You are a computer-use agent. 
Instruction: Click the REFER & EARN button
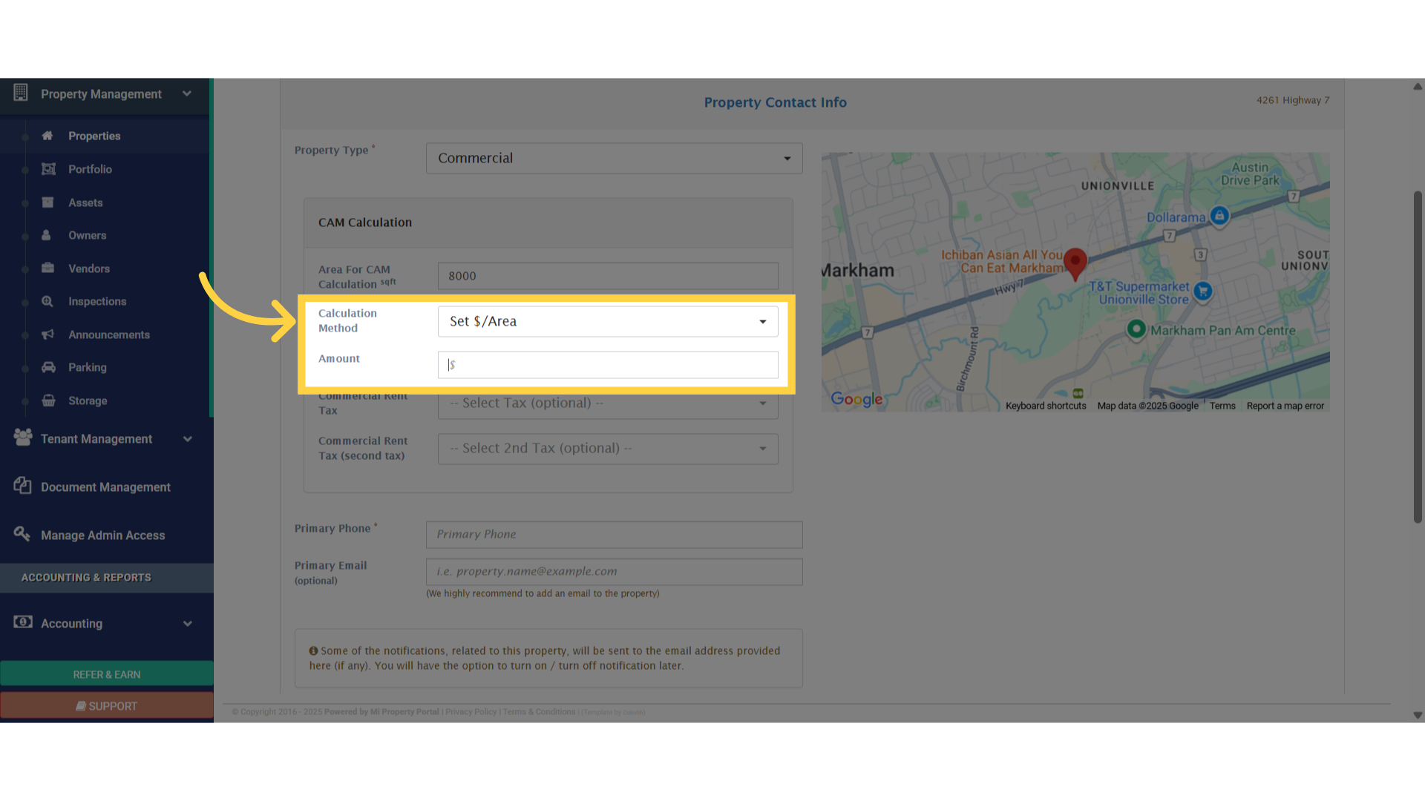[107, 674]
